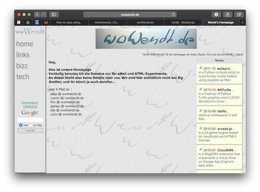The image size is (260, 192).
Task: Click the icon beside 2010-01 CloudDAV news
Action: point(201,149)
